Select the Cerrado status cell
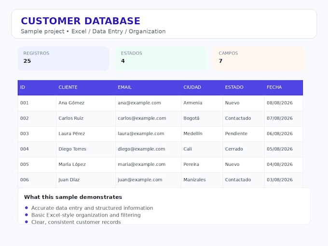 tap(244, 149)
